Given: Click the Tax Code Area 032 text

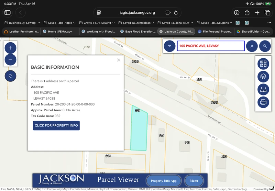Looking at the screenshot, I should (46, 116).
